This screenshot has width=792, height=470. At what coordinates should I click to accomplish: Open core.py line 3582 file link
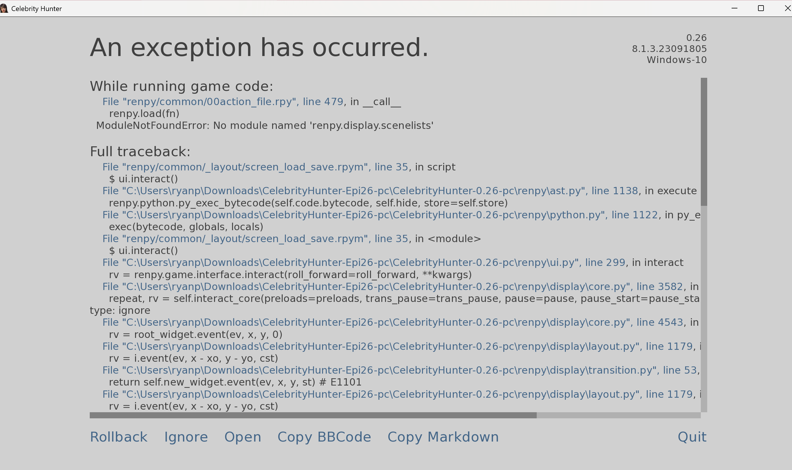pos(392,287)
